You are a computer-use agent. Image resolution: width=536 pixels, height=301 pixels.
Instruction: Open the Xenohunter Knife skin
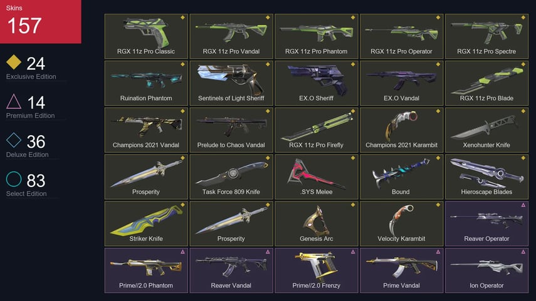(x=486, y=130)
